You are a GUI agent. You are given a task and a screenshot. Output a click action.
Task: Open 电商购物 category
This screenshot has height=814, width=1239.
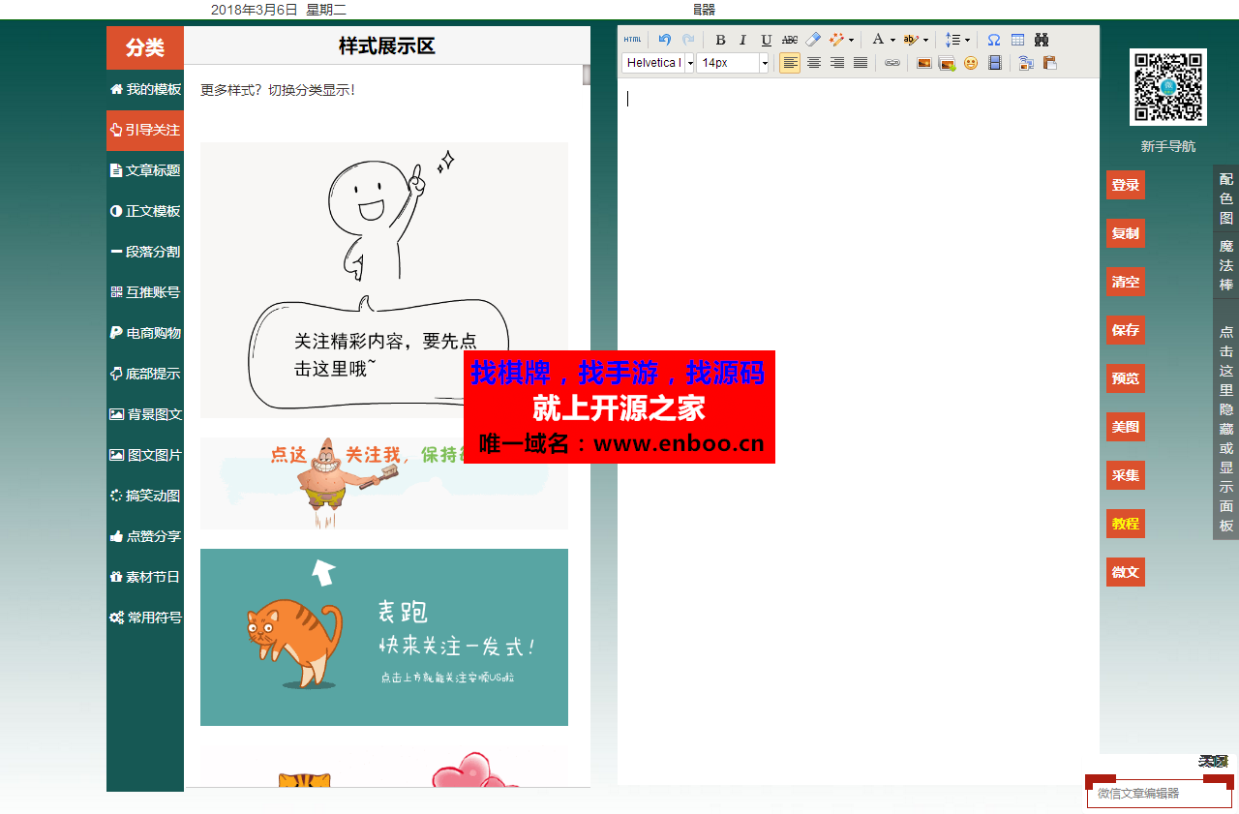coord(145,333)
